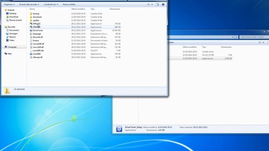Click the refresh button in back window
Screen dimensions: 269x151
(x=236, y=37)
